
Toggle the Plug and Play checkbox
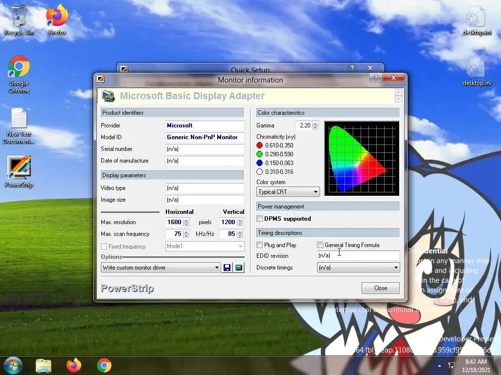click(x=260, y=245)
